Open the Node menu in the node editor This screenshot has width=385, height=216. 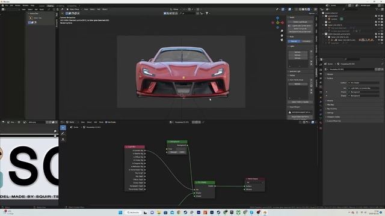101,122
